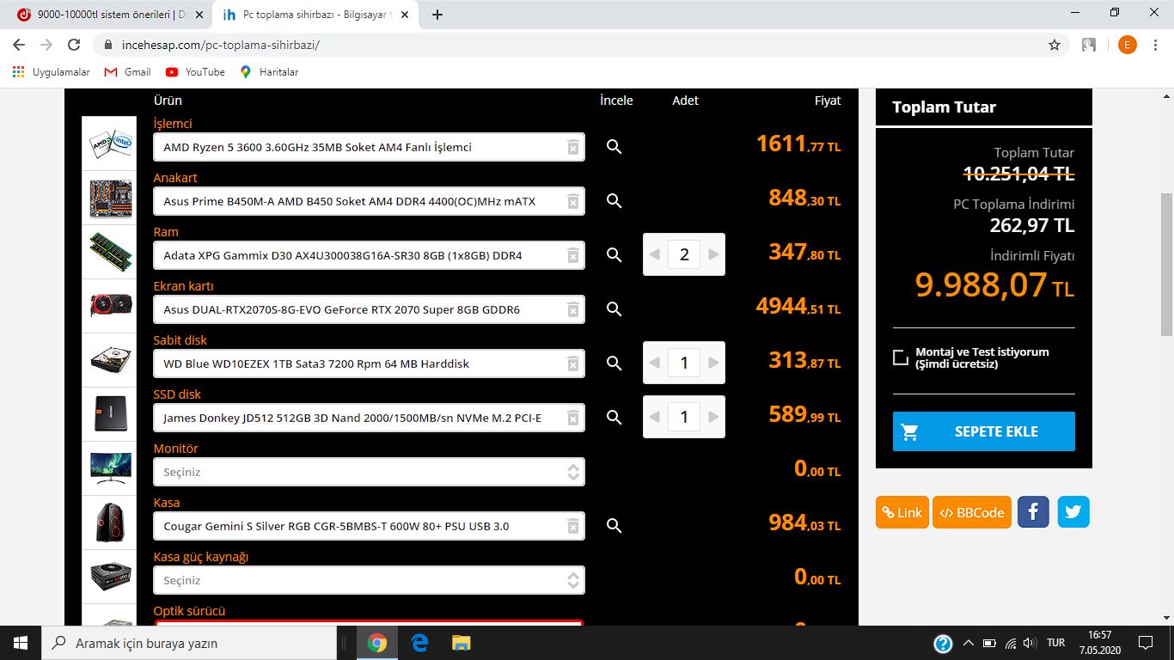
Task: Open the SSD disk product selector
Action: click(369, 418)
